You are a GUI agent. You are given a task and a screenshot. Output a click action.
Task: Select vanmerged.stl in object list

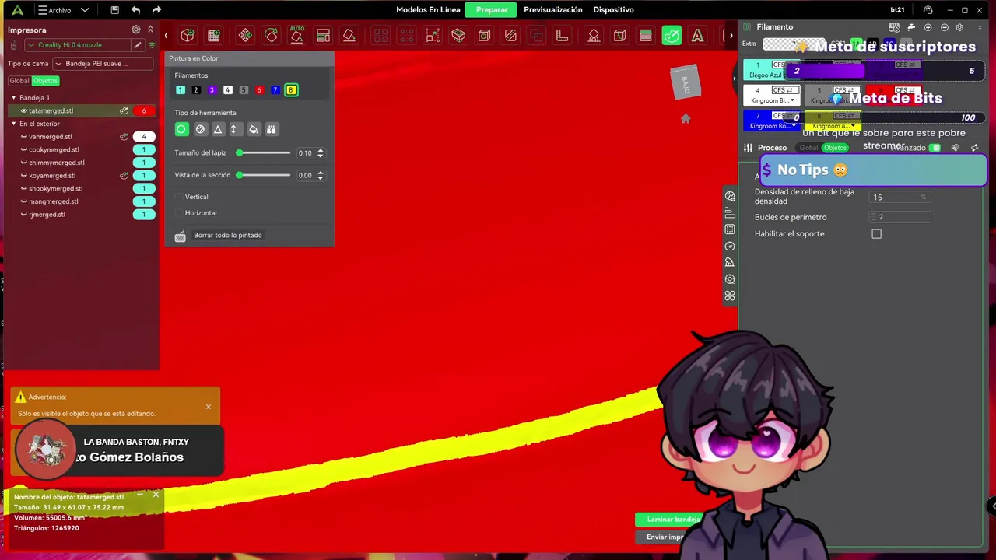pos(51,137)
